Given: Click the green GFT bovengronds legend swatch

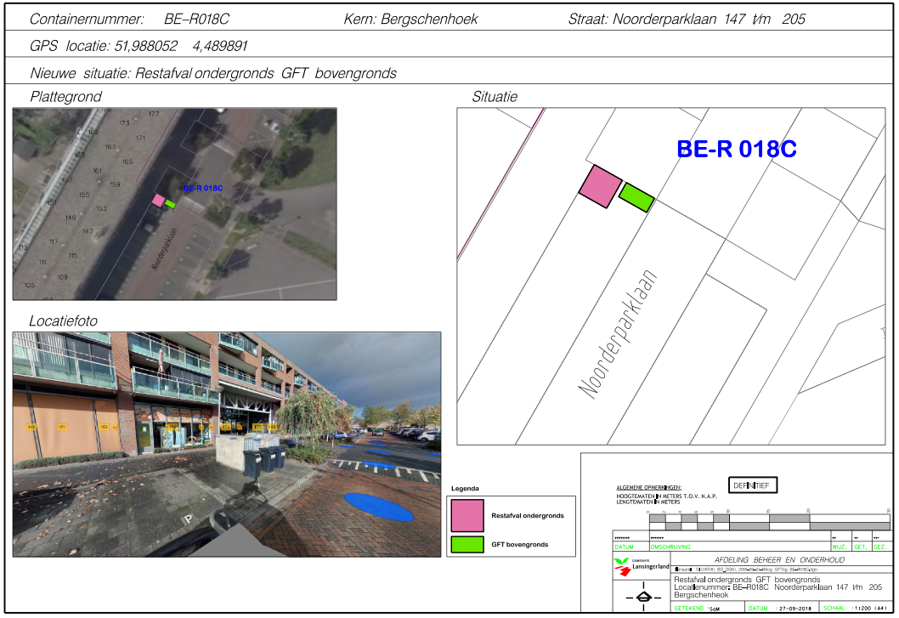Looking at the screenshot, I should 466,543.
